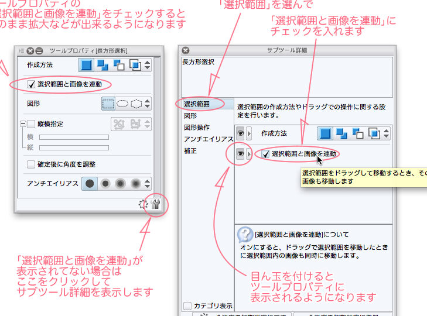Click the 作成方法 label in Tool Property
The width and height of the screenshot is (427, 316).
click(x=40, y=65)
